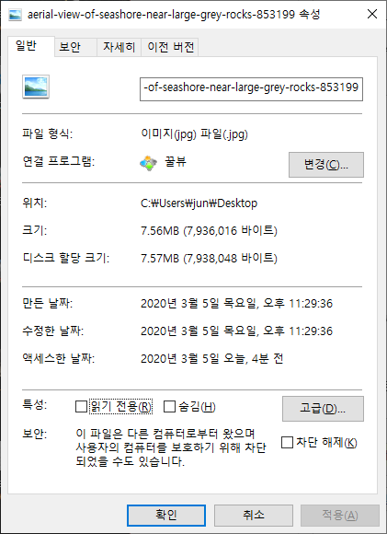
Task: Toggle the 읽기 전용(R) checkbox
Action: [81, 406]
